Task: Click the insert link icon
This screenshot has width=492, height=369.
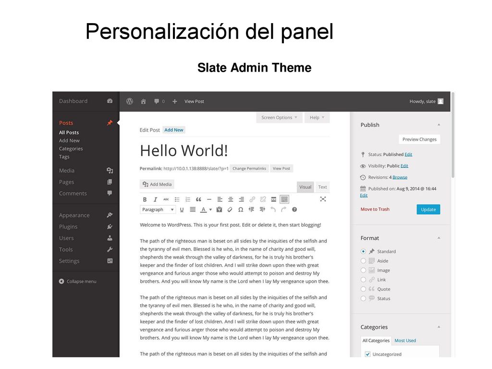Action: coord(252,199)
